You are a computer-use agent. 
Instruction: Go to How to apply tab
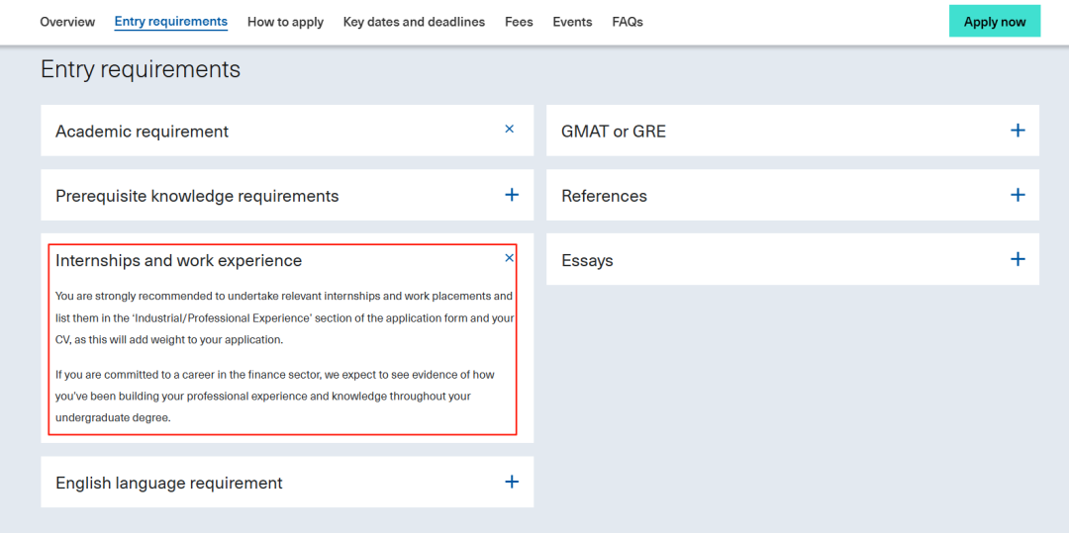286,22
